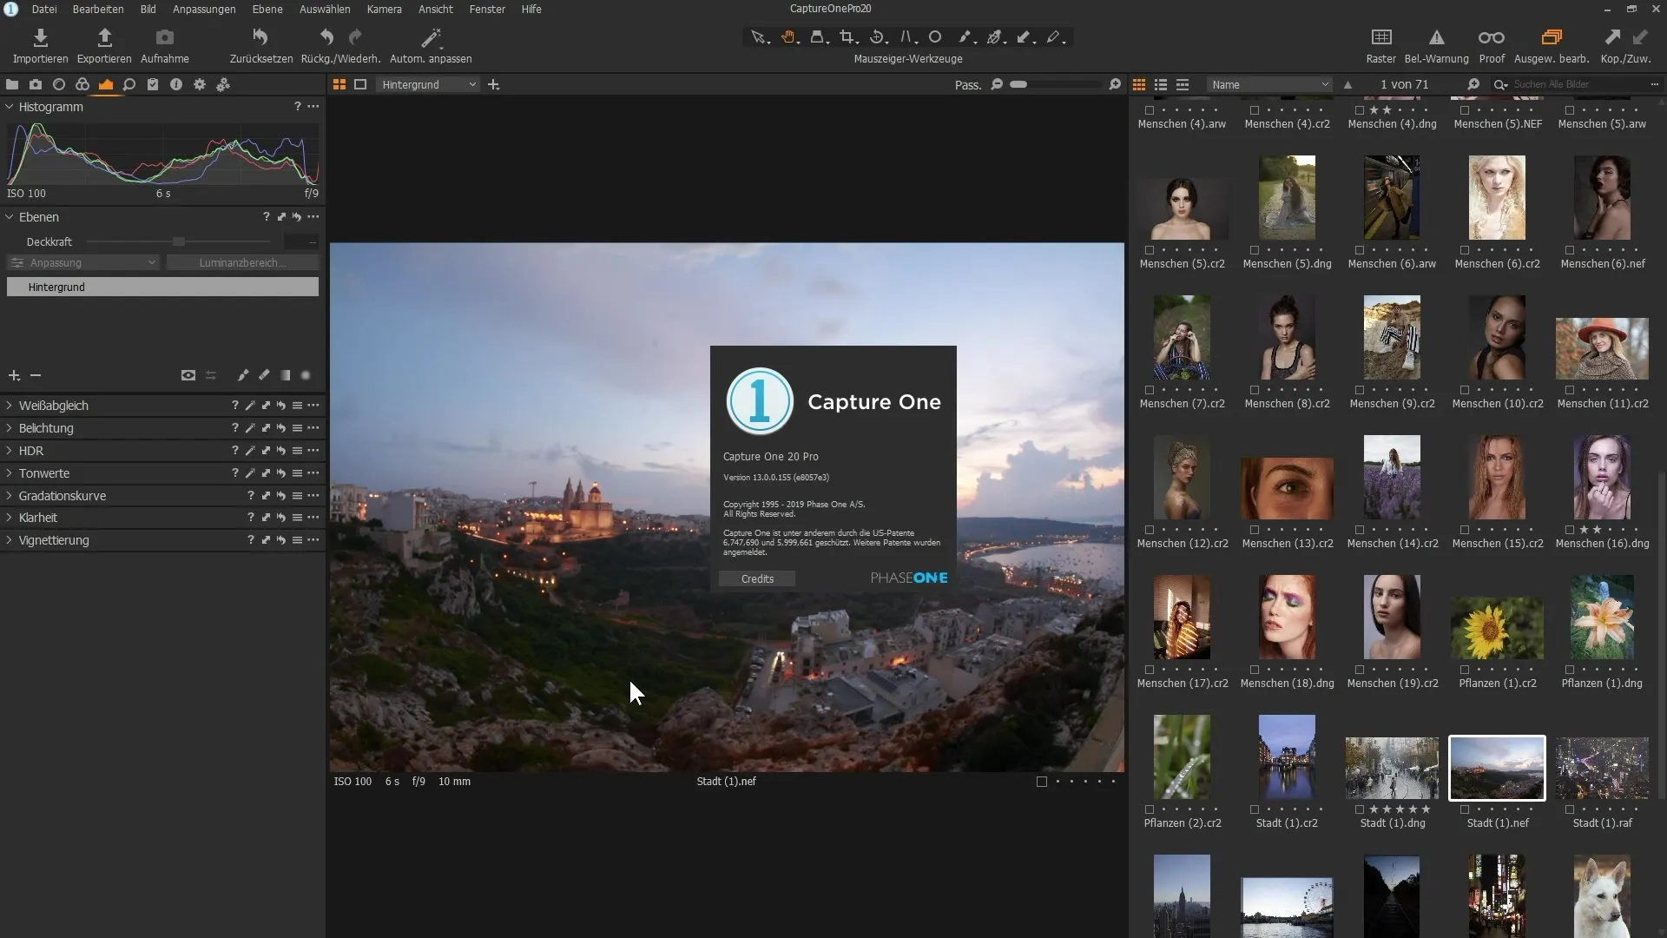
Task: Add a layer with plus button
Action: tap(14, 375)
